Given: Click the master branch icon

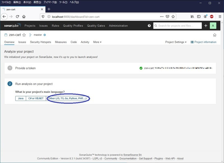Looking at the screenshot, I should 30,35.
